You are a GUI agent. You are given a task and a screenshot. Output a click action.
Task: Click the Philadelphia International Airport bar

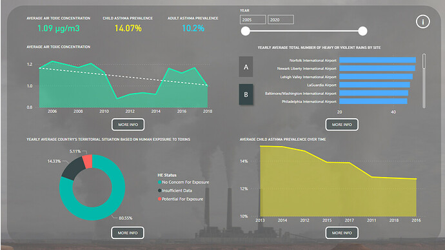point(373,101)
